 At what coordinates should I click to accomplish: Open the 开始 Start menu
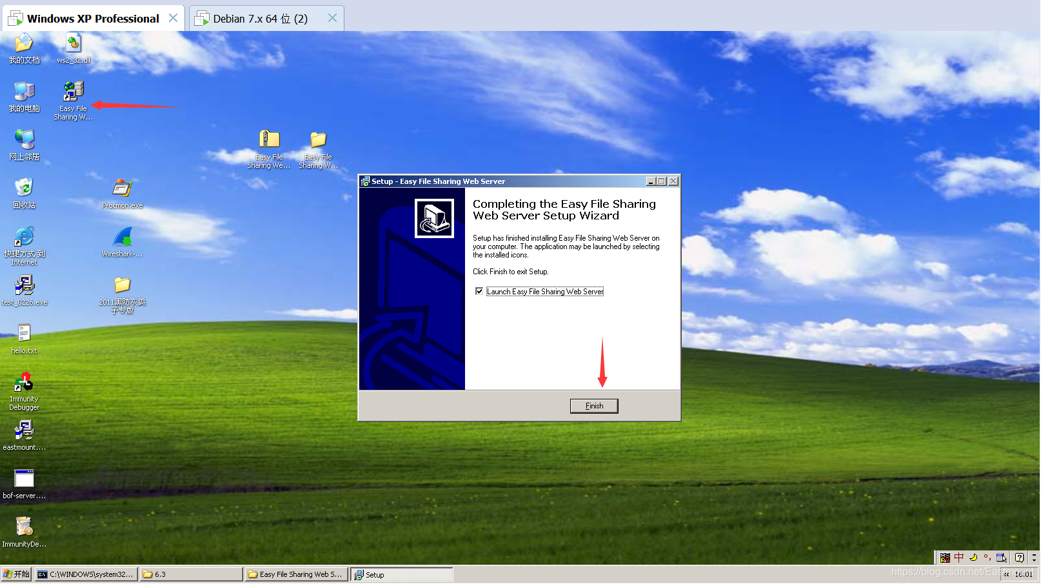coord(16,574)
